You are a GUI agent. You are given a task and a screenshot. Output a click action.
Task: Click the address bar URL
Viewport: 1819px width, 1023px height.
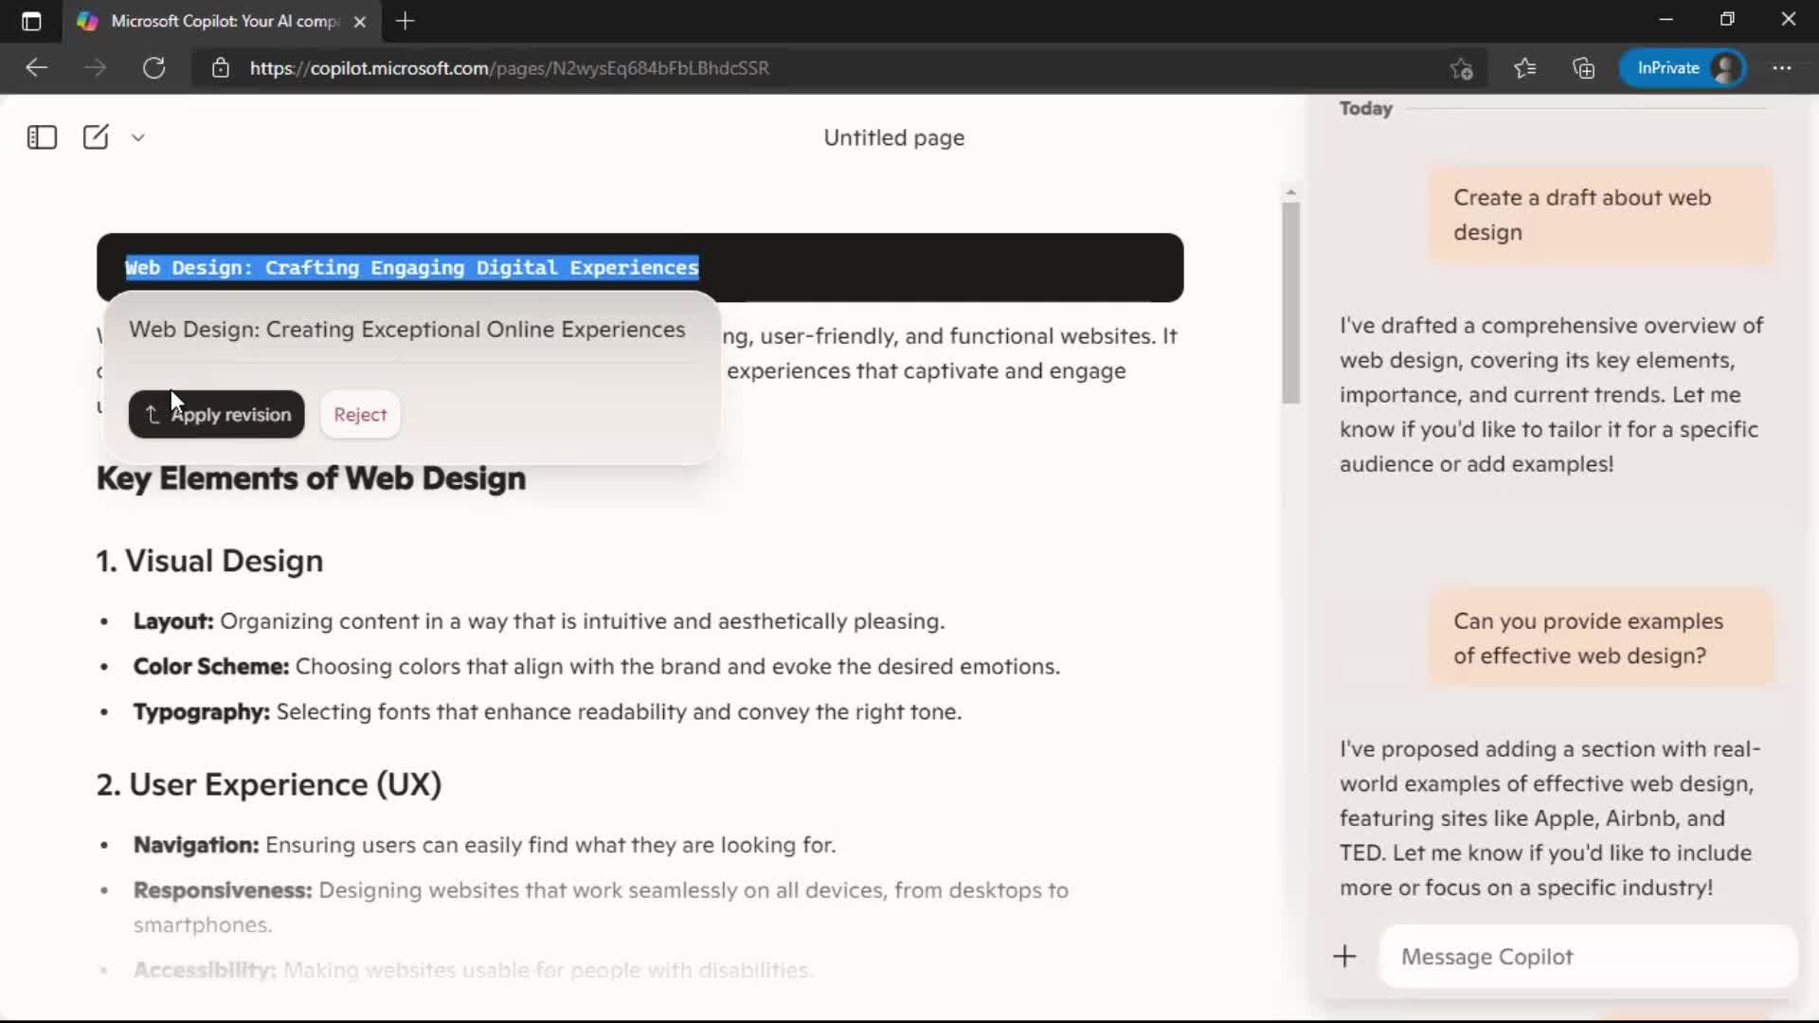click(x=510, y=68)
